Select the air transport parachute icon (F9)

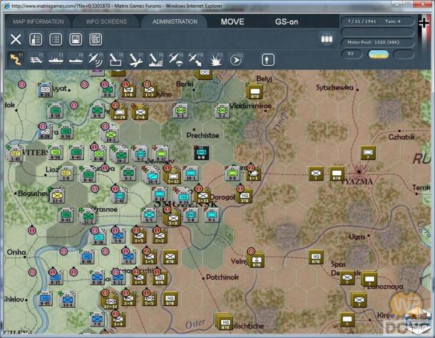tap(175, 59)
